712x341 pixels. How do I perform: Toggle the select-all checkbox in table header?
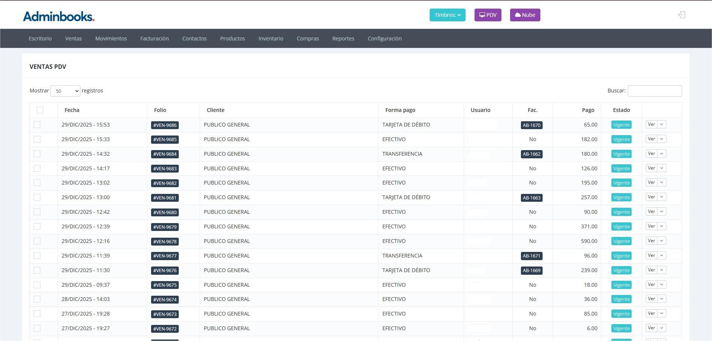(40, 110)
